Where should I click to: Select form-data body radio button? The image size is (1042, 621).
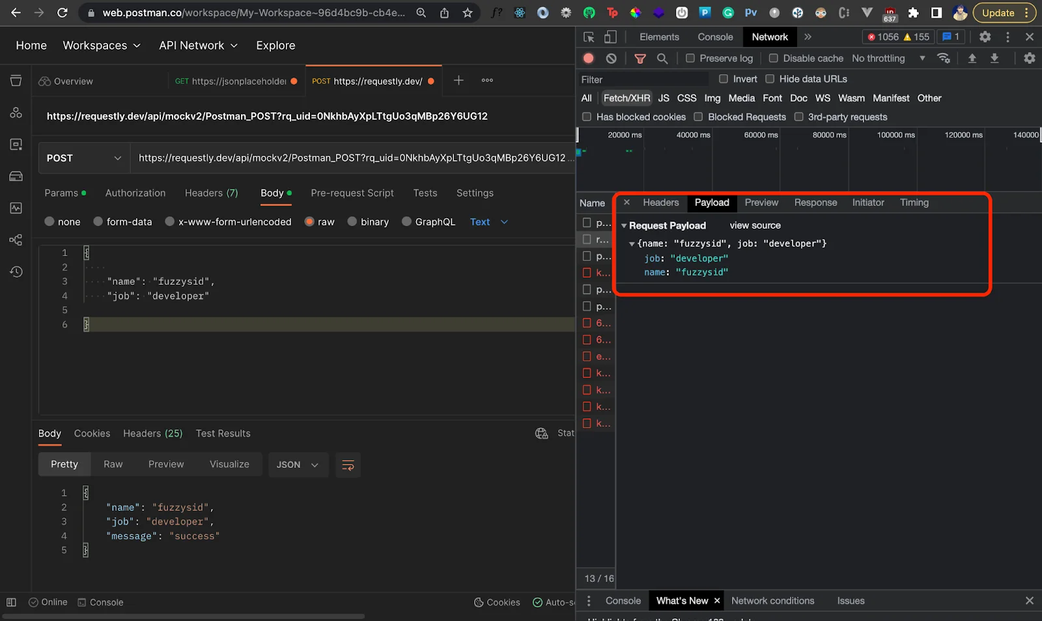[98, 222]
